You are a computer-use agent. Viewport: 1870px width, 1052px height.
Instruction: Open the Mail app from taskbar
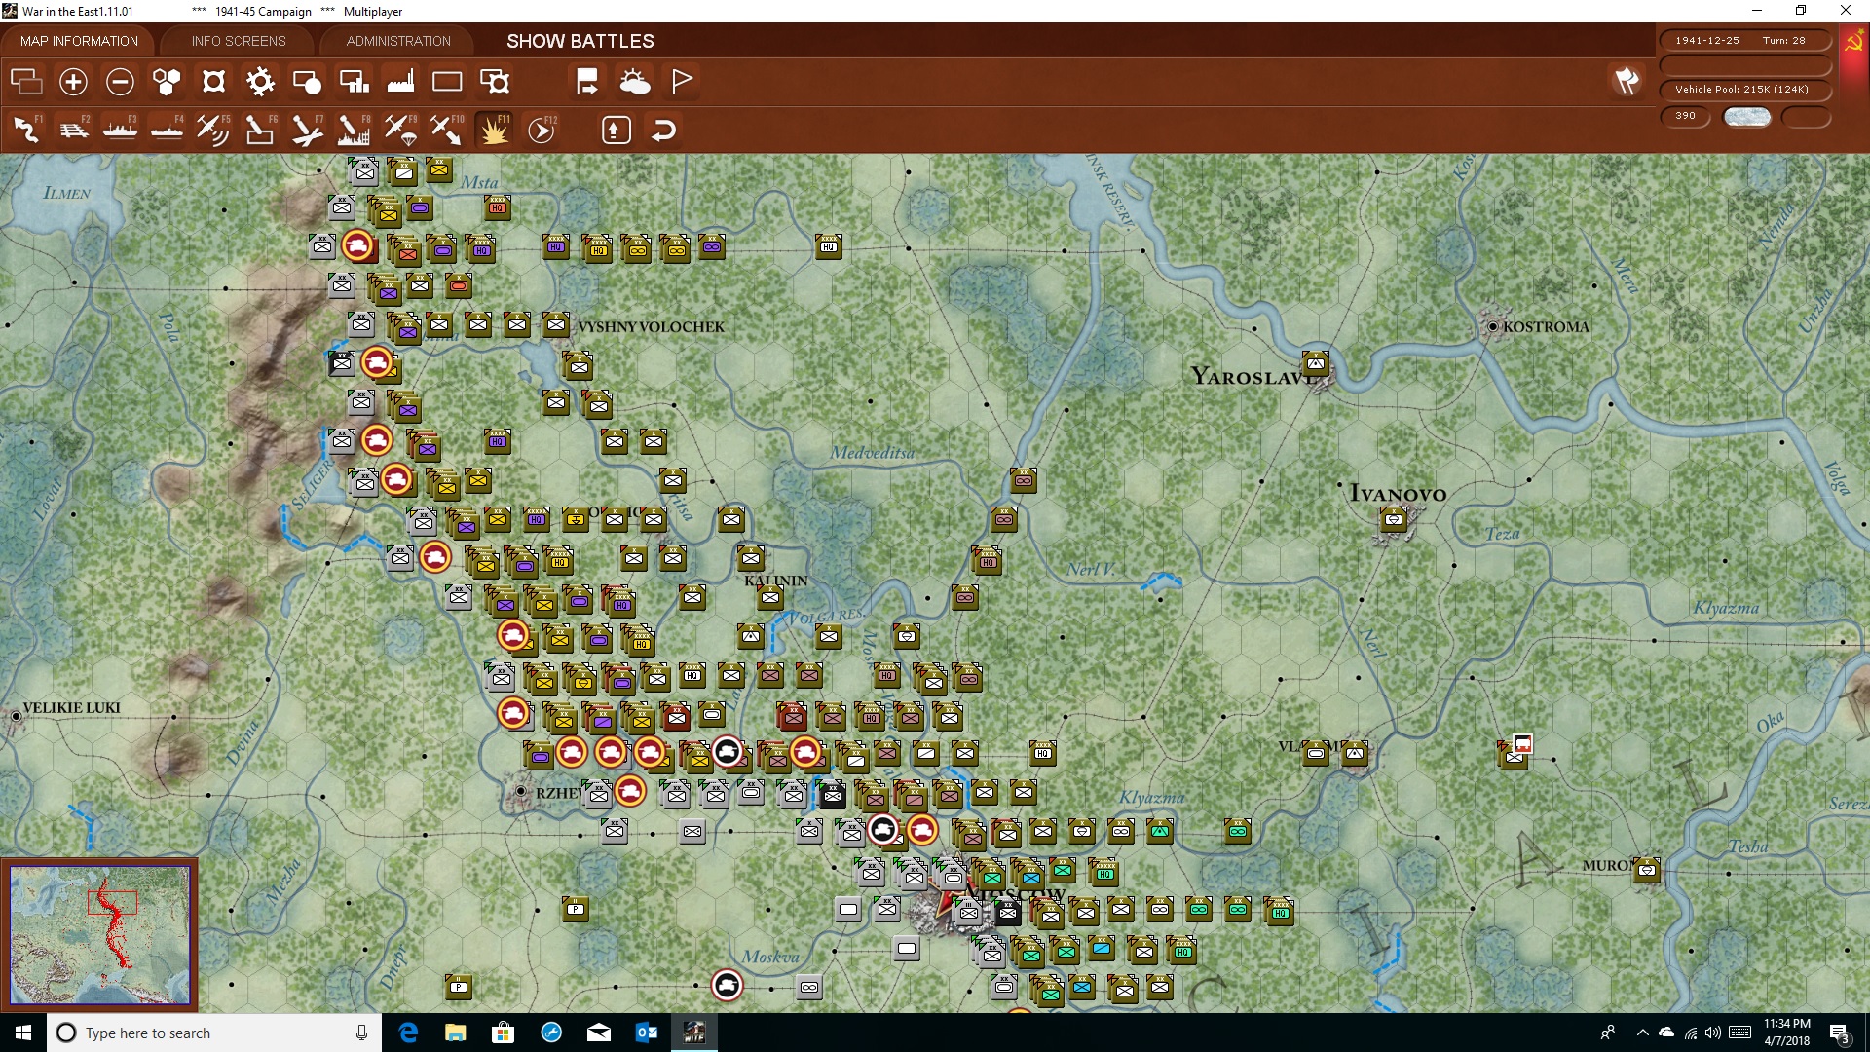click(x=598, y=1033)
